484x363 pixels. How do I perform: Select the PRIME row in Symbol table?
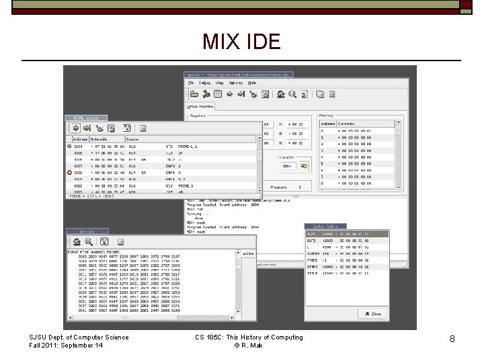click(x=347, y=260)
